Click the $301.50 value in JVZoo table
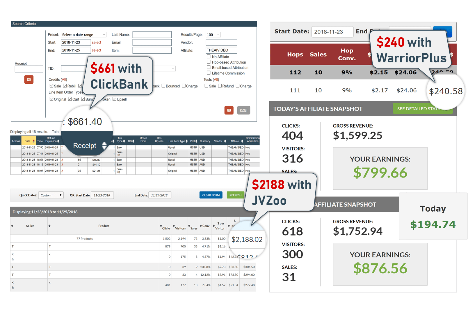Screen dimensions: 468x313 (x=249, y=267)
